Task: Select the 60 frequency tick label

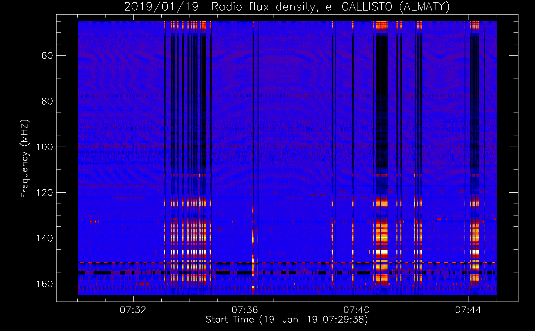Action: (47, 56)
